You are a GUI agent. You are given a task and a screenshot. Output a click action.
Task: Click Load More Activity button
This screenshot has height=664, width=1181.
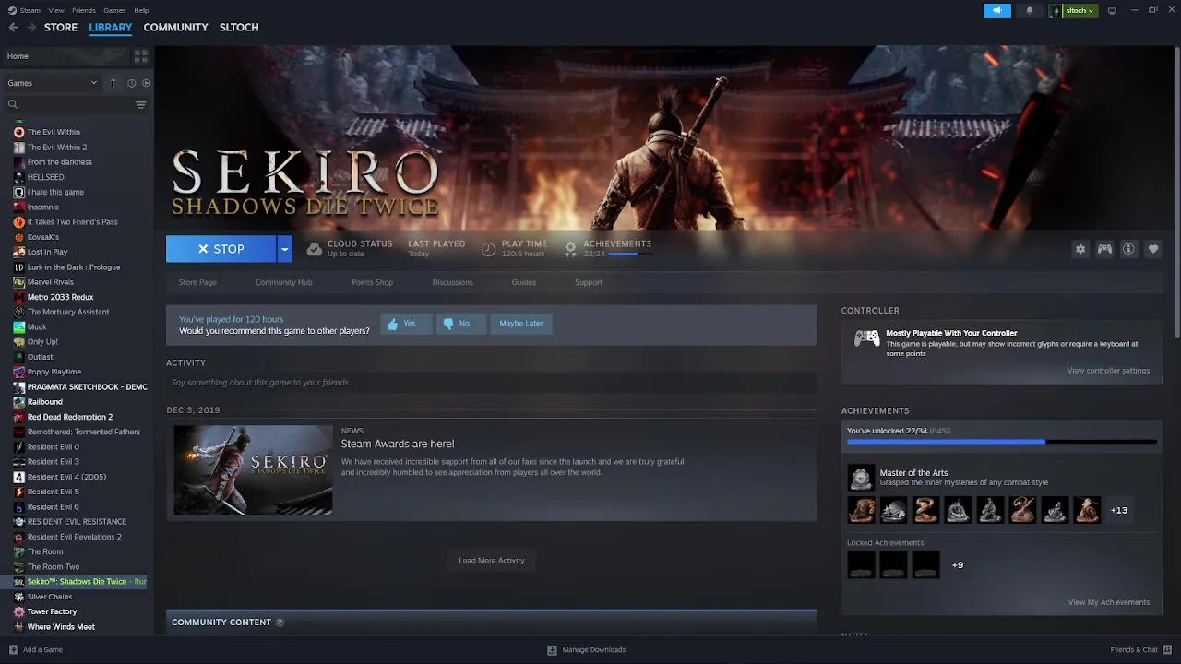pos(492,561)
